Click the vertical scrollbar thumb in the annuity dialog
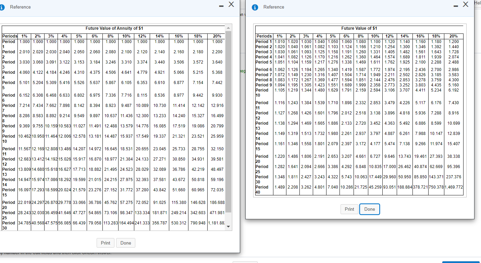Viewport: 481px width, 263px height. 228,121
